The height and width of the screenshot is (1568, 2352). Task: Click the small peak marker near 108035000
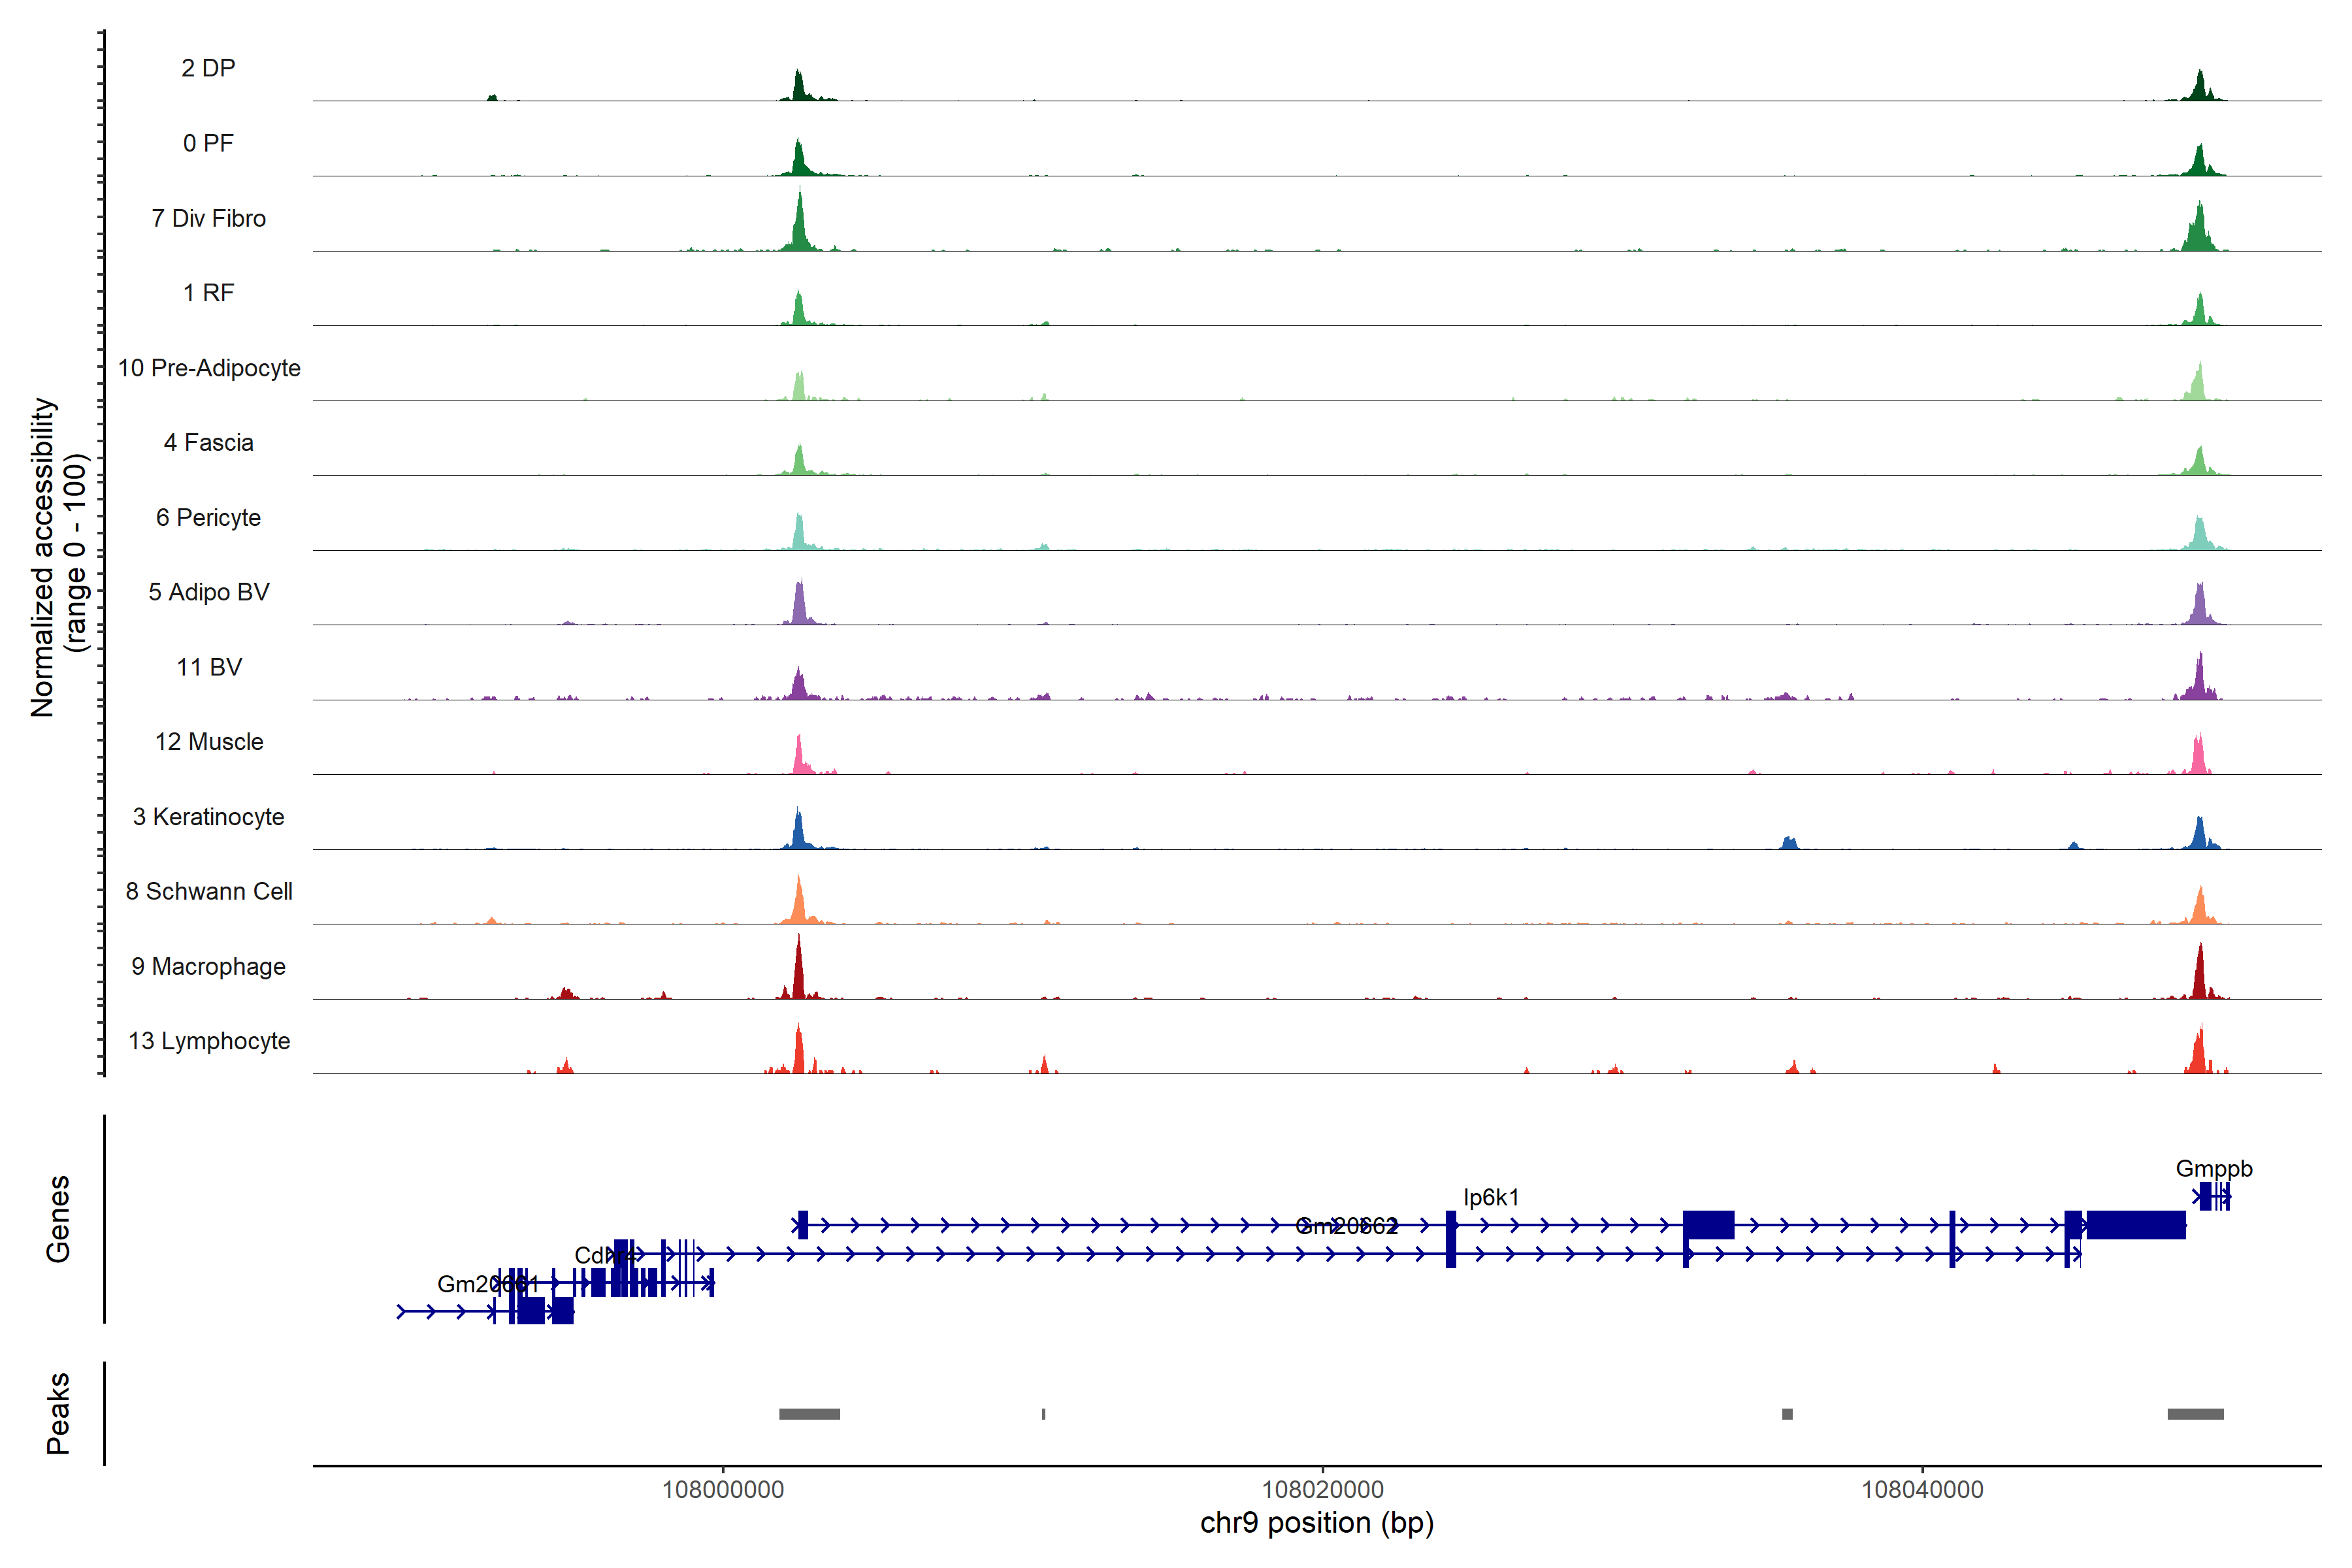pyautogui.click(x=1787, y=1414)
